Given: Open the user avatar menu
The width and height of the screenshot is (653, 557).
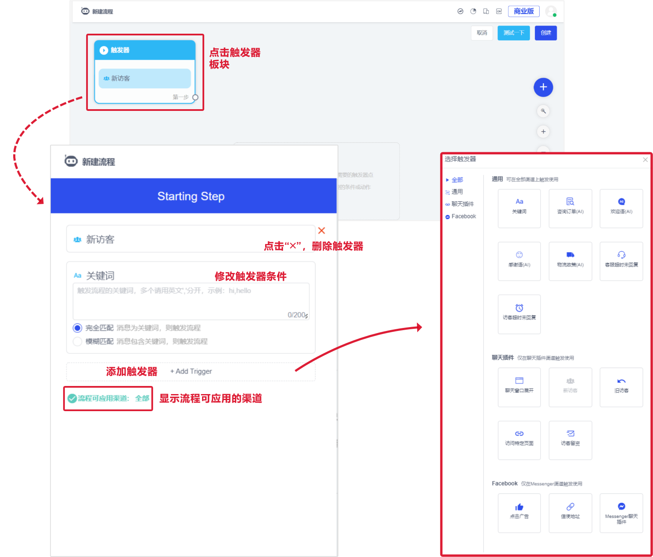Looking at the screenshot, I should tap(551, 12).
